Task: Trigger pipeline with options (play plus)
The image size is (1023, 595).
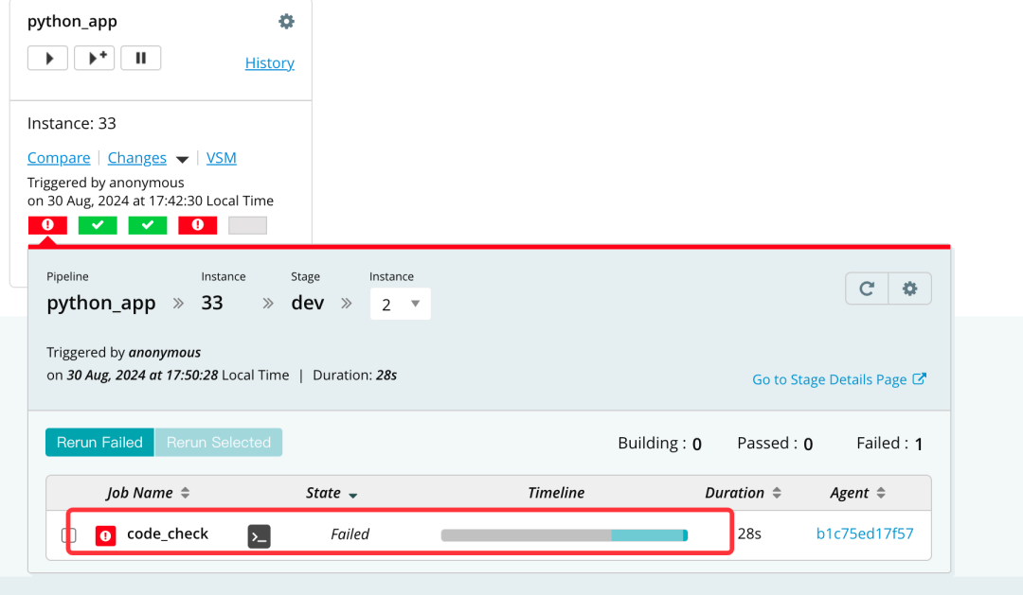Action: coord(95,58)
